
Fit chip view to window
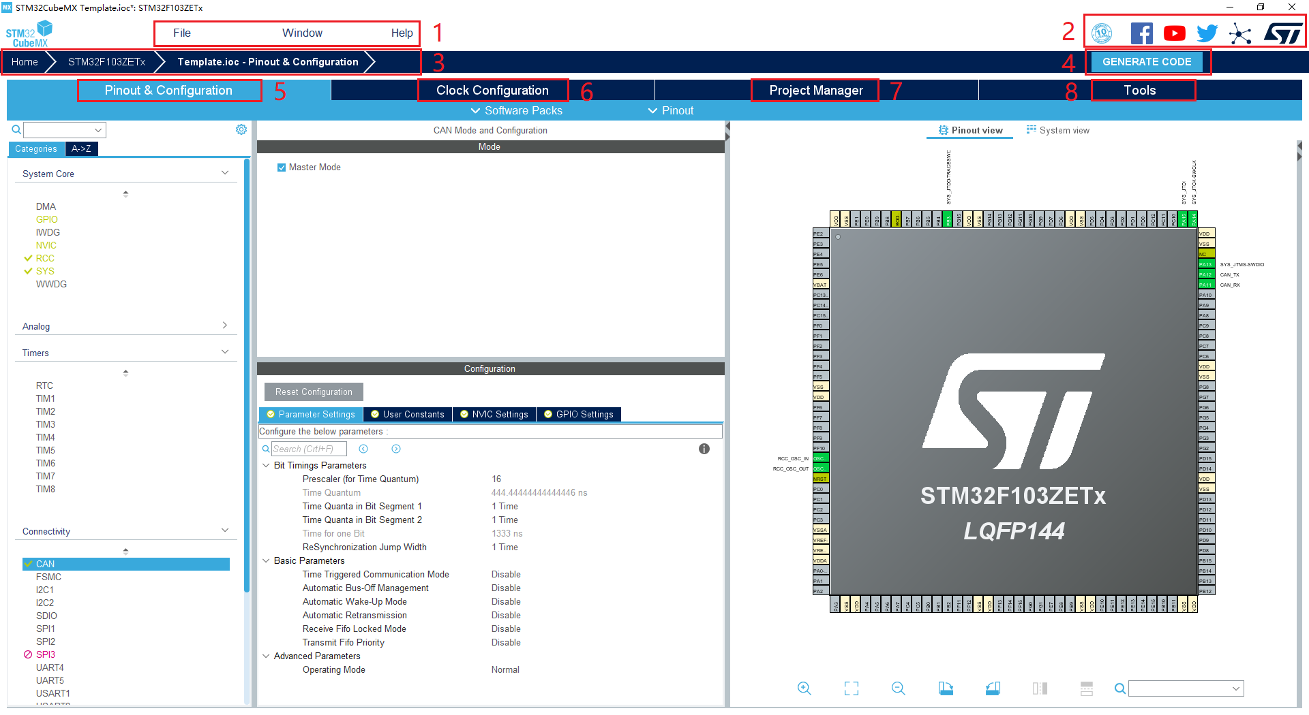852,688
